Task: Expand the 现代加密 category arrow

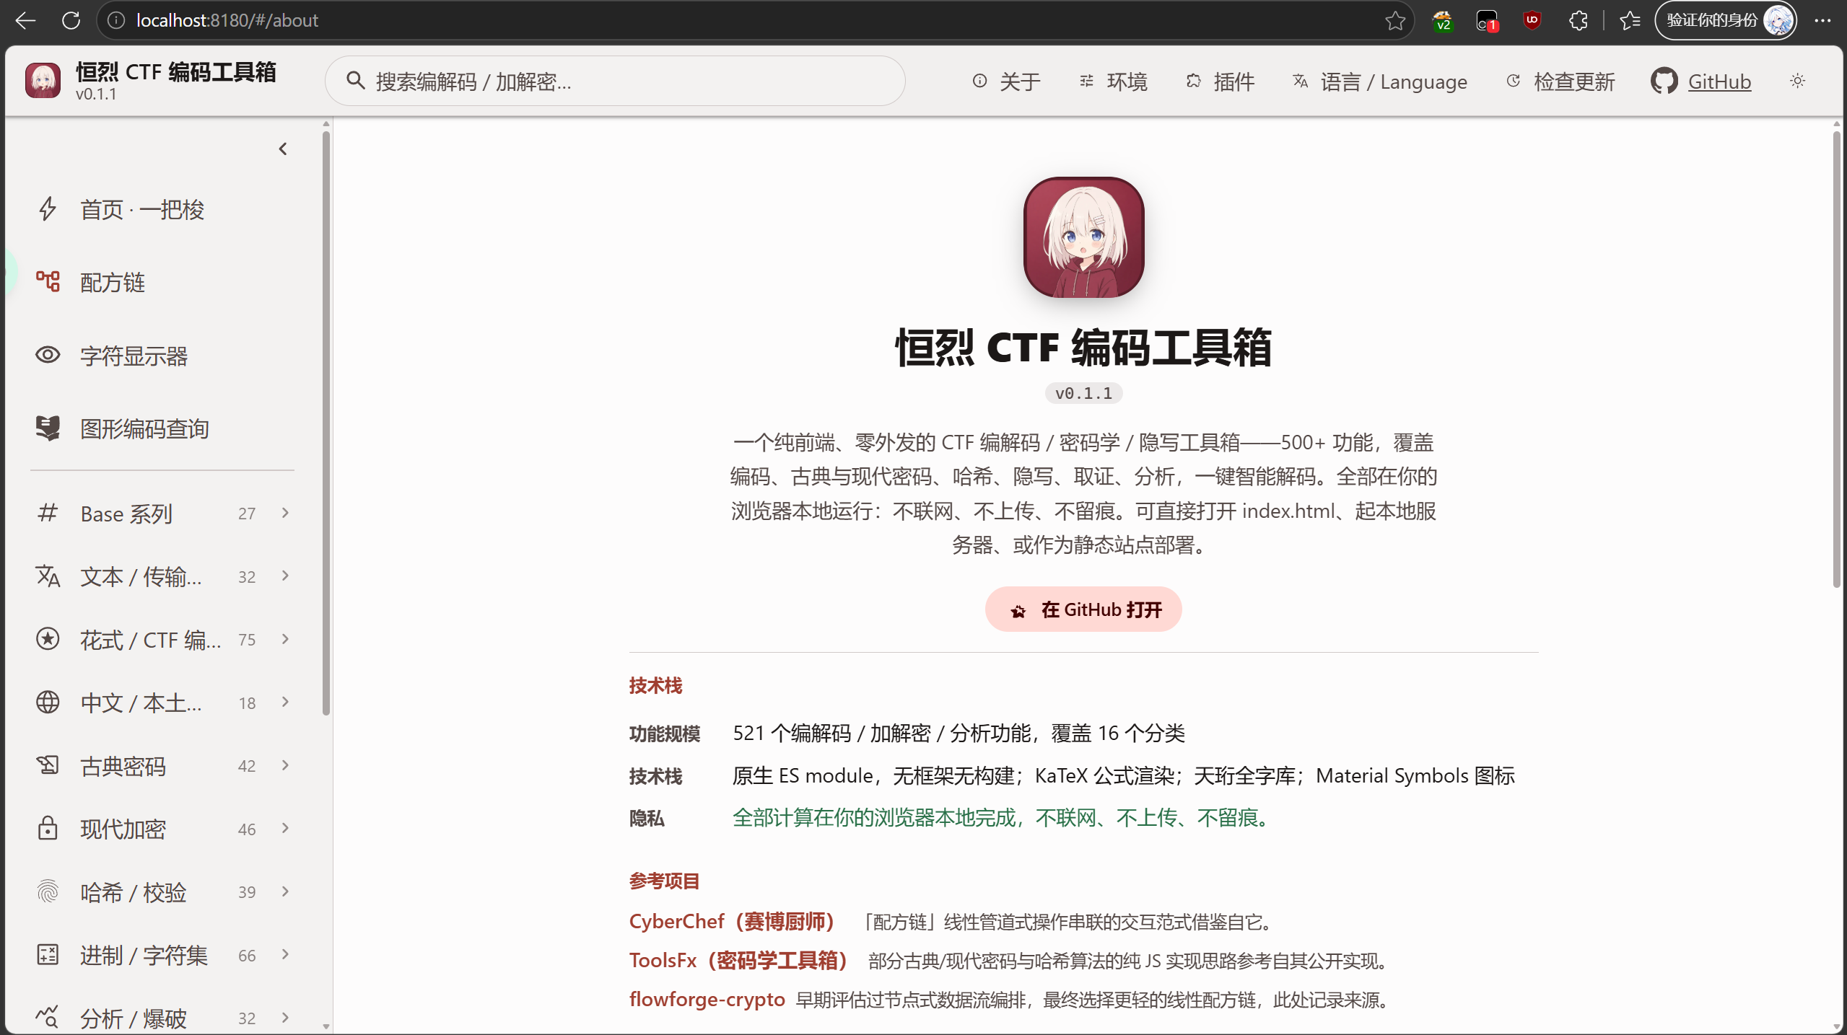Action: click(285, 828)
